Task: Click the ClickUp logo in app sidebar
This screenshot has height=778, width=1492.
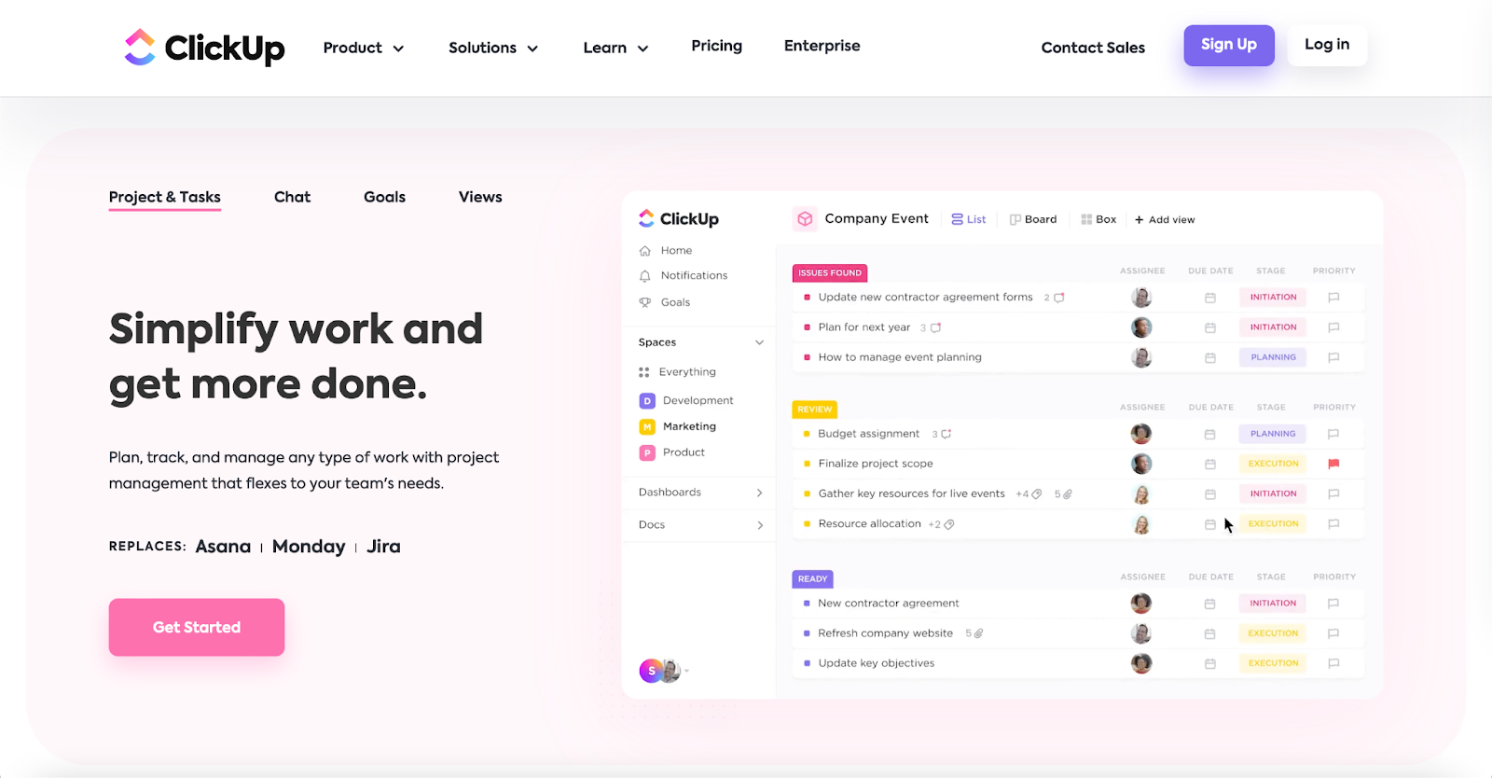Action: pos(679,219)
